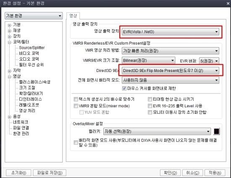Click the 취소(C) button
The height and width of the screenshot is (178, 231).
pyautogui.click(x=192, y=173)
